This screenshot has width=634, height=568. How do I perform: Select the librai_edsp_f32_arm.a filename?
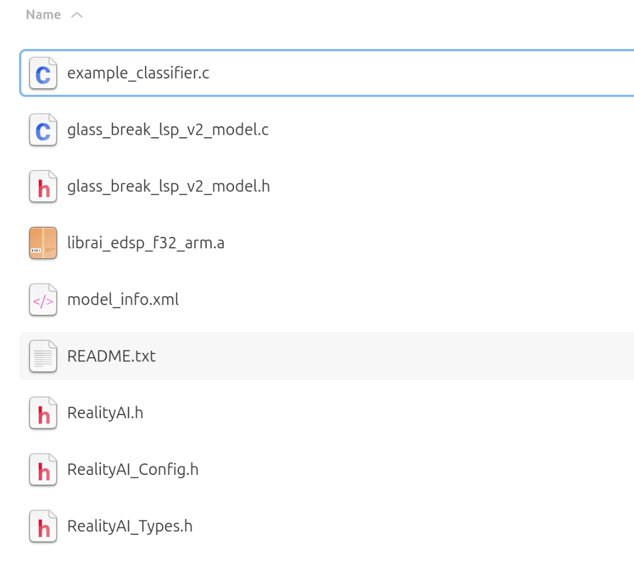point(146,243)
